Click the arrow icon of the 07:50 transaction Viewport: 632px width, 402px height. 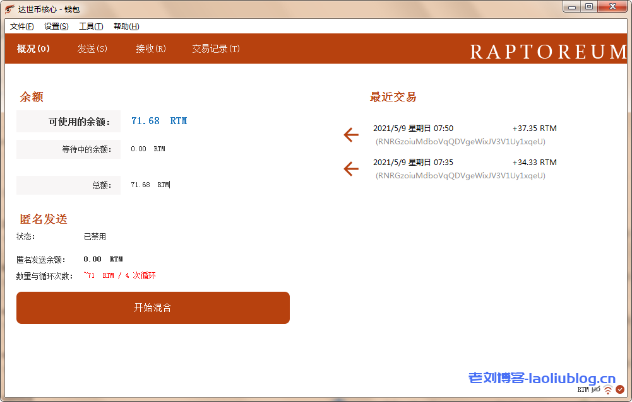click(x=351, y=135)
